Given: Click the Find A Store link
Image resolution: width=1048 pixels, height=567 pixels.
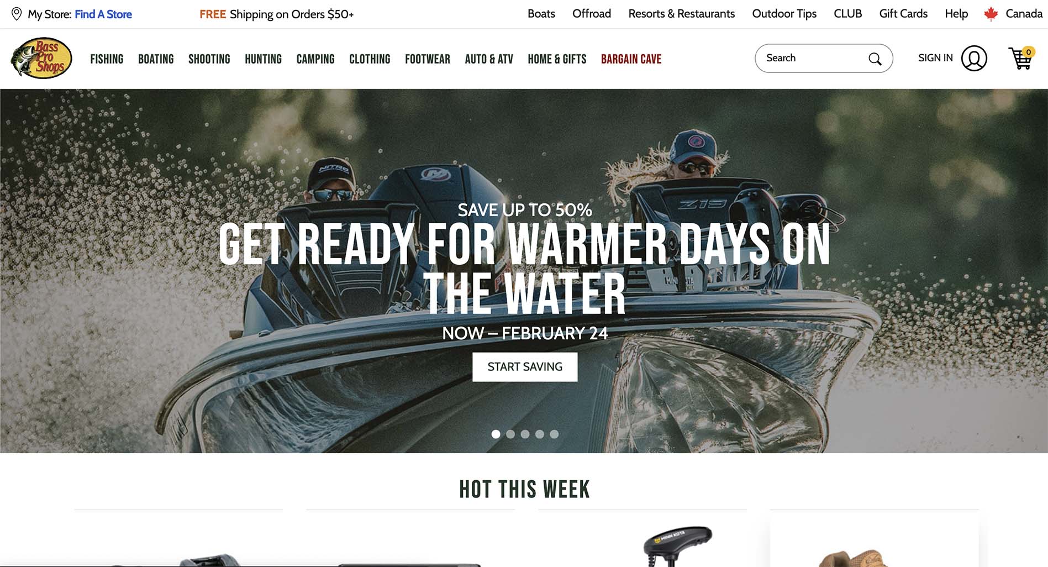Looking at the screenshot, I should (x=103, y=14).
